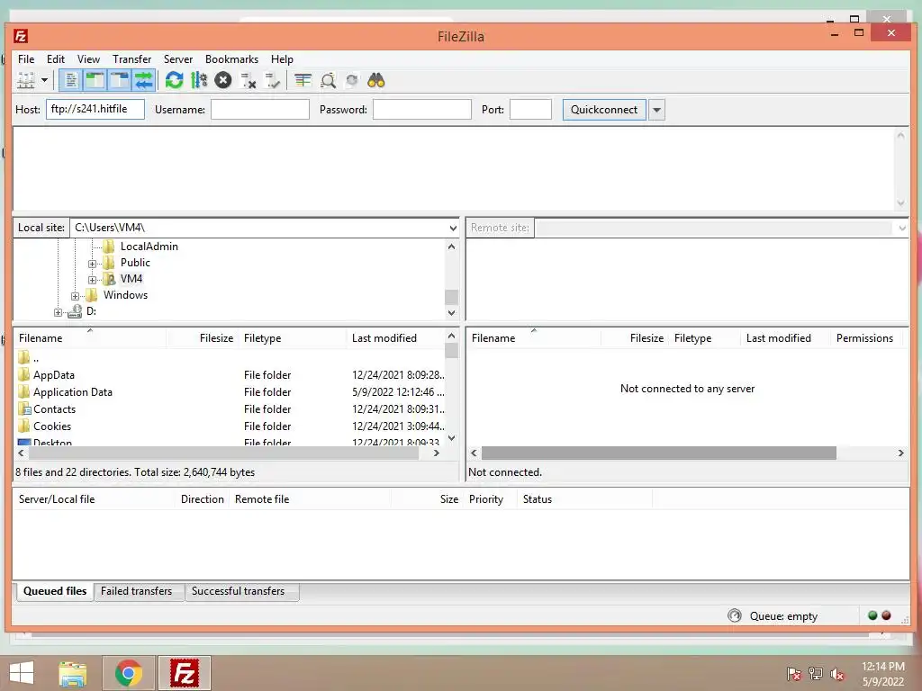
Task: Switch to Queued files tab
Action: click(55, 591)
